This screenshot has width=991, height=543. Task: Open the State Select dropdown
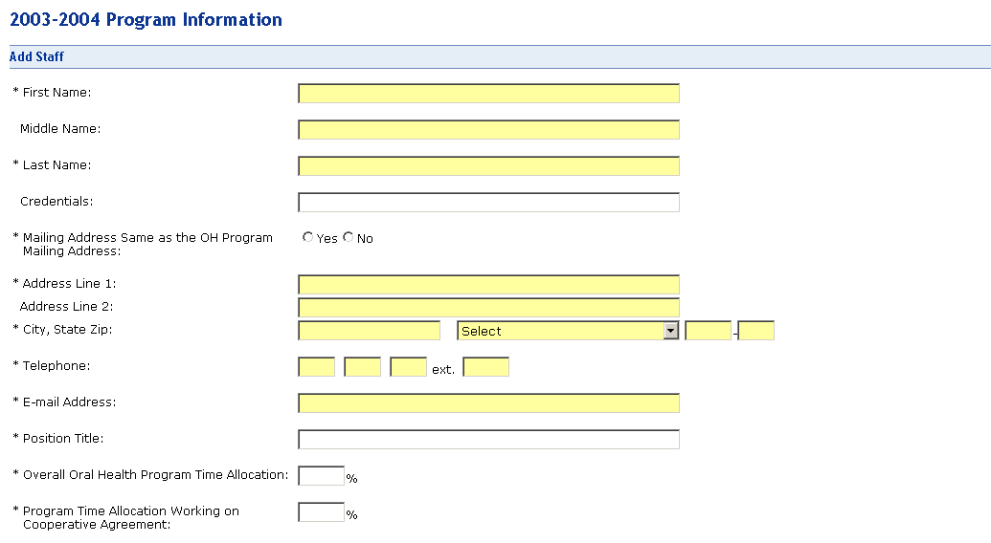561,331
